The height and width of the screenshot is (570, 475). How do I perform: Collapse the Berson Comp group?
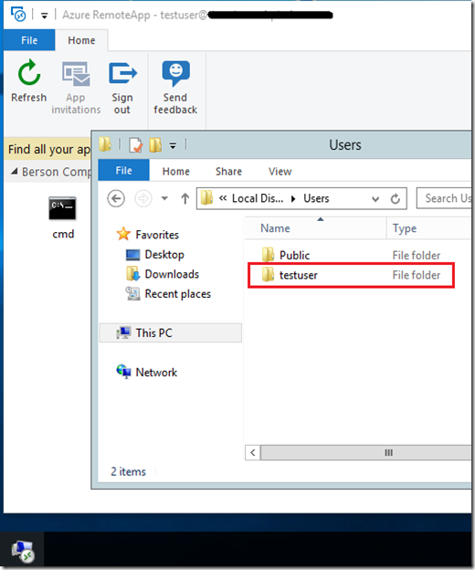coord(15,171)
